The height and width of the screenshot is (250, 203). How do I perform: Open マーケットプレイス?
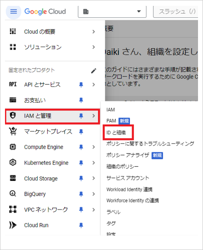(48, 132)
